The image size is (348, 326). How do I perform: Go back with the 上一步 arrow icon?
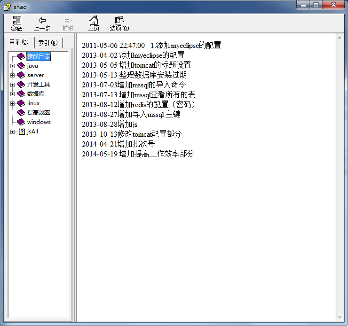click(x=42, y=20)
